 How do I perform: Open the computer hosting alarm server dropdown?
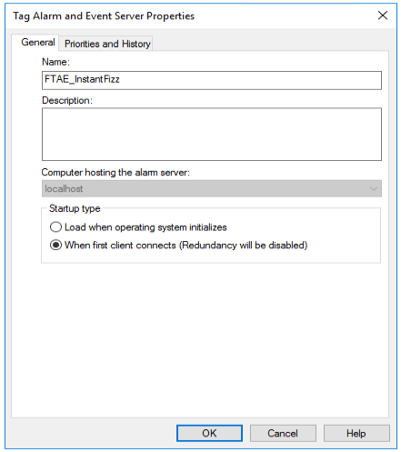[212, 188]
